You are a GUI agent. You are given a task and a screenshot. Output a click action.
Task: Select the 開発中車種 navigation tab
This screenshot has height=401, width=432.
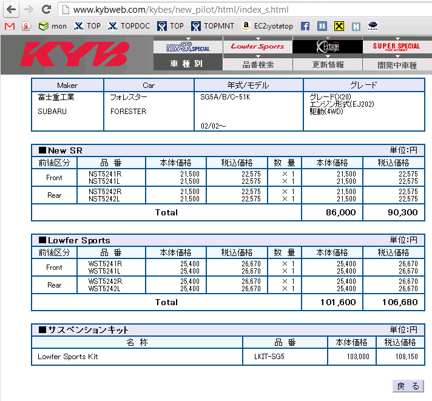[x=397, y=64]
